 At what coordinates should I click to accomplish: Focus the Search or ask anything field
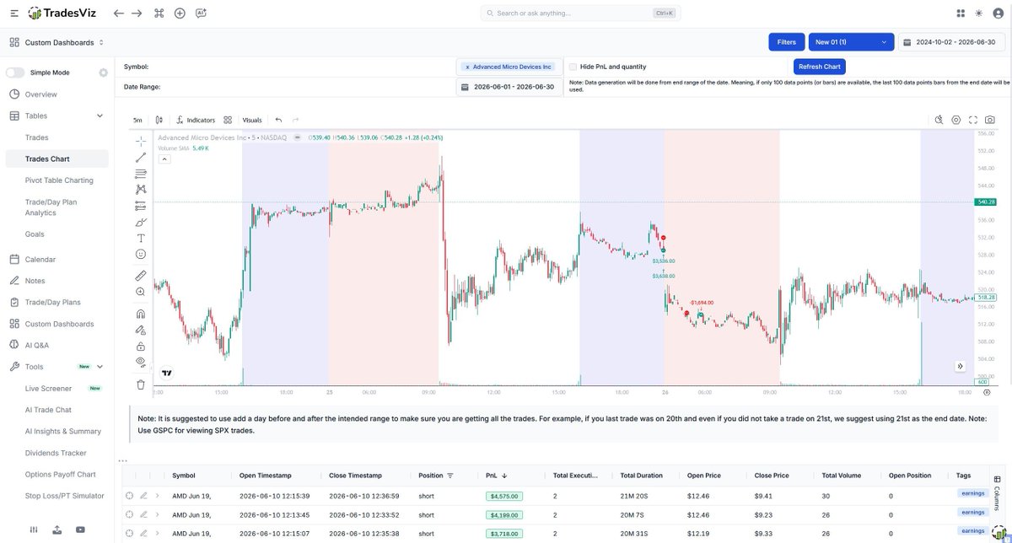(580, 13)
